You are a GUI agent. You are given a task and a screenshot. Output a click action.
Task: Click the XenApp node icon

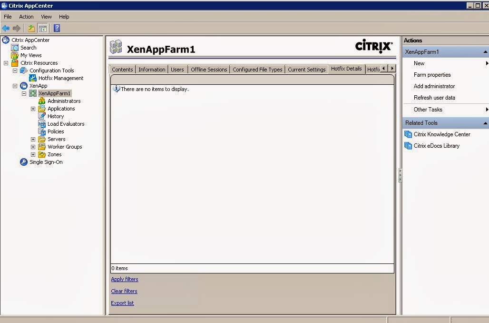click(x=24, y=86)
